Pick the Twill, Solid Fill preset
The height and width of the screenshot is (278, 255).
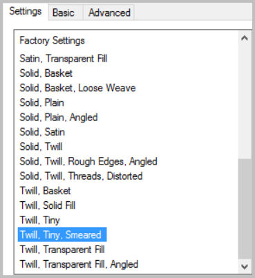(48, 205)
